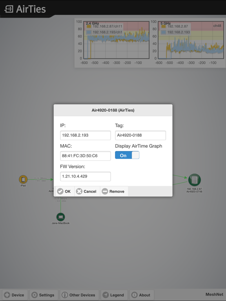Click the 5 GHz airtime graph

pyautogui.click(x=191, y=40)
